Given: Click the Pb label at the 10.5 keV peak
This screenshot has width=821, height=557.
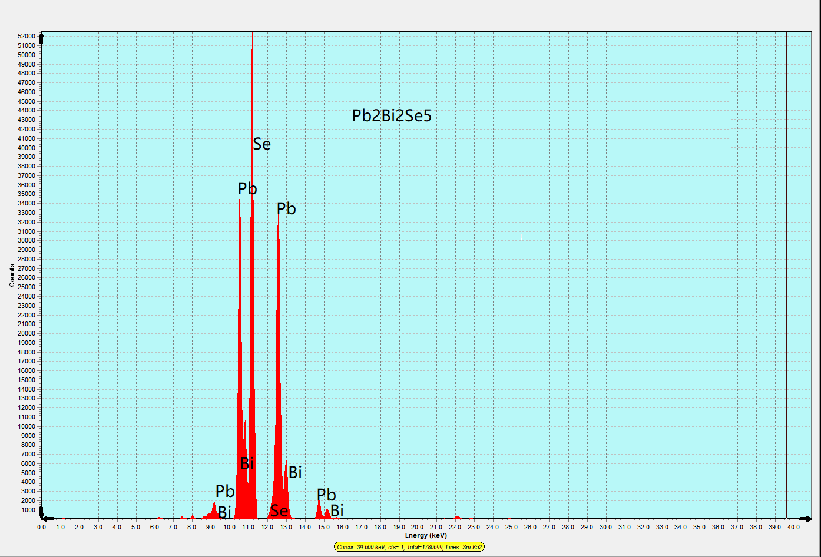Looking at the screenshot, I should pyautogui.click(x=247, y=188).
